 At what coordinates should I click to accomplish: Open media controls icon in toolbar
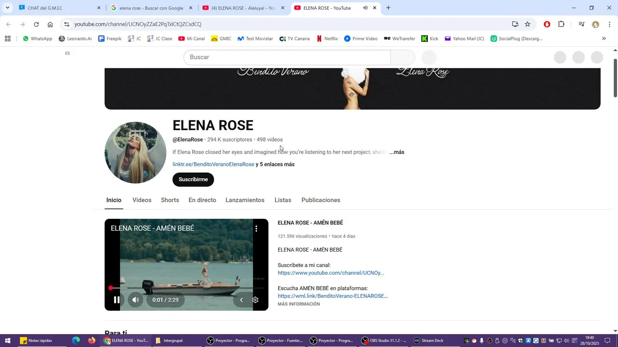pos(582,24)
